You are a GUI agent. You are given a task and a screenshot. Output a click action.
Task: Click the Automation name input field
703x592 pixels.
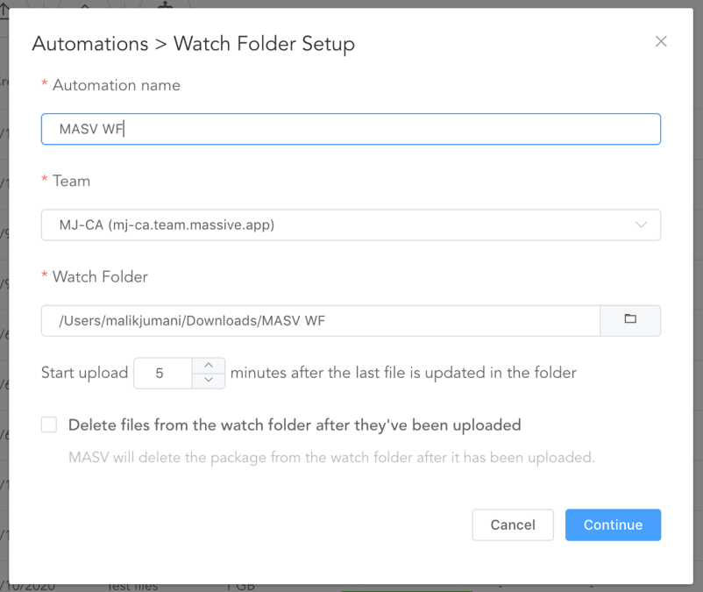(351, 129)
